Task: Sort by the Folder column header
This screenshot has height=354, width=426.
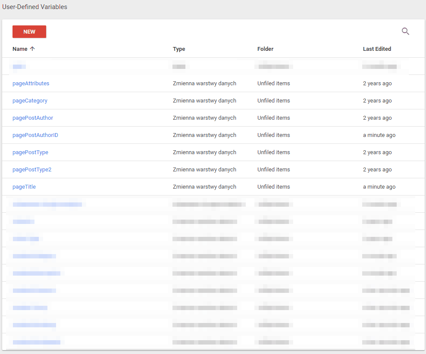Action: click(265, 49)
